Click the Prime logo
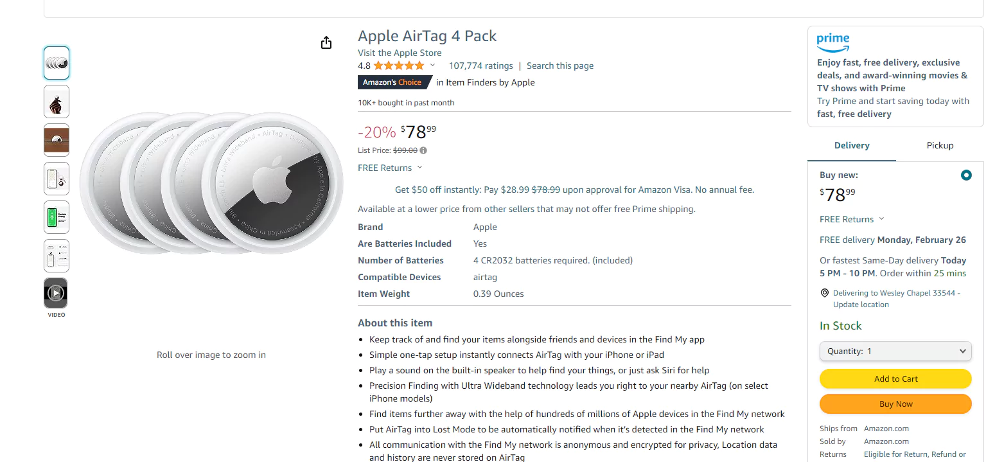995x462 pixels. [832, 43]
